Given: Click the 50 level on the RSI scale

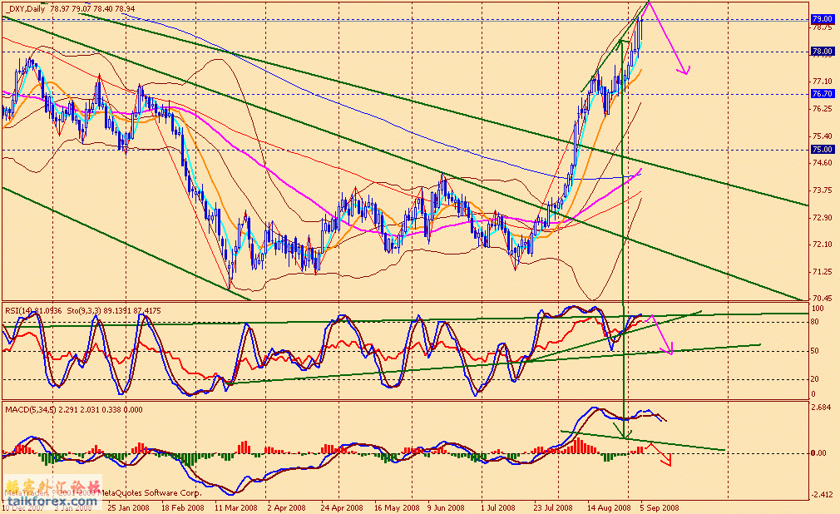Looking at the screenshot, I should tap(815, 351).
